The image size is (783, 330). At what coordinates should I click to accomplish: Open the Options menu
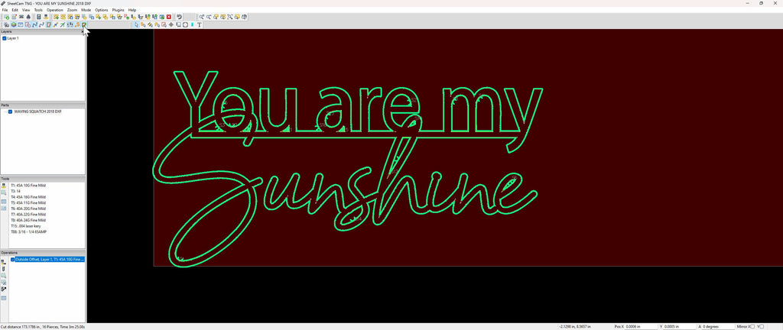click(102, 10)
